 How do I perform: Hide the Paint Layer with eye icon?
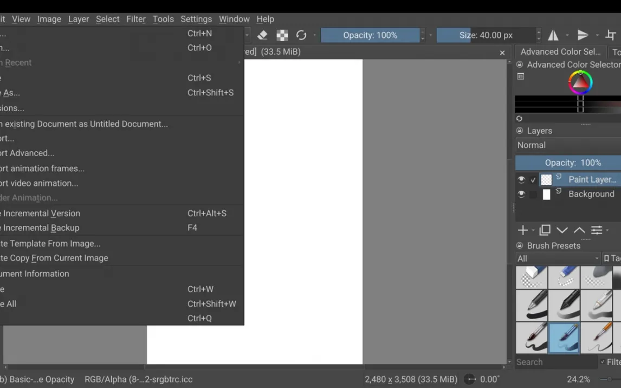coord(521,179)
